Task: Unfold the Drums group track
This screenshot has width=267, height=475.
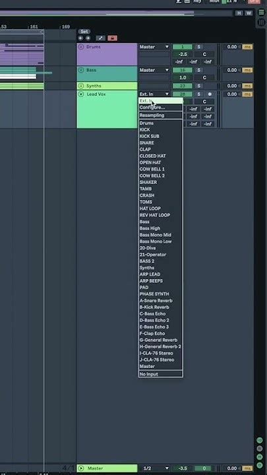Action: 81,47
